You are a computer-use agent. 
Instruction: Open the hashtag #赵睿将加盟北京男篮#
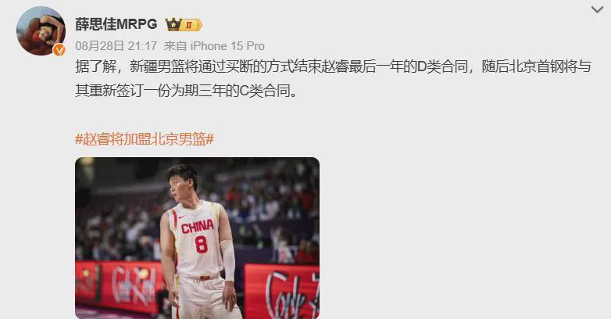tap(145, 139)
